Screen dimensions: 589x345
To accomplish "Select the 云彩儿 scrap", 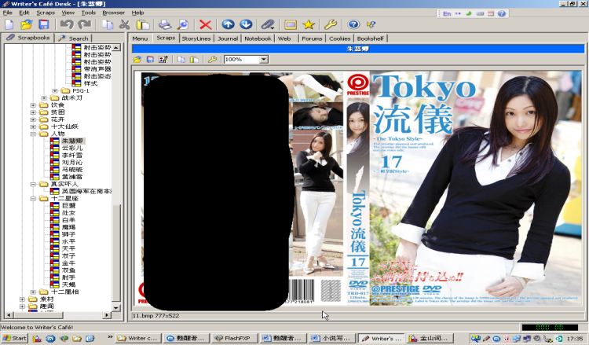I will pos(72,148).
